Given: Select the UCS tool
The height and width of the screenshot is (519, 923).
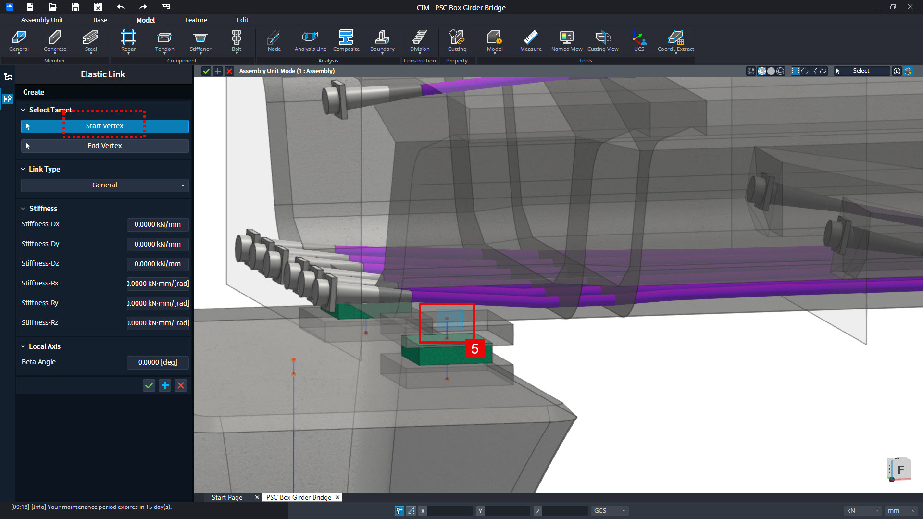Looking at the screenshot, I should (639, 41).
